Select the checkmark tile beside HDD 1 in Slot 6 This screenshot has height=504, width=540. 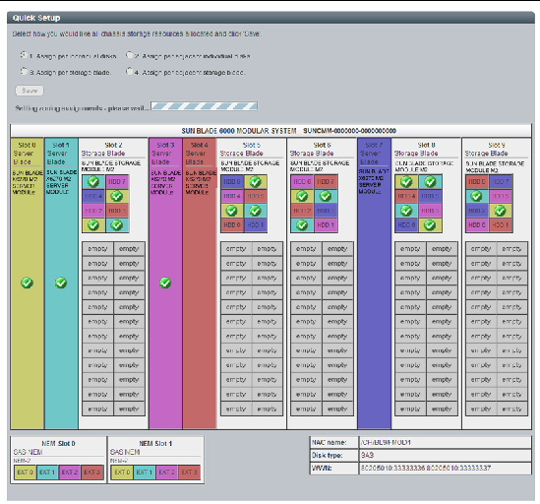click(302, 225)
